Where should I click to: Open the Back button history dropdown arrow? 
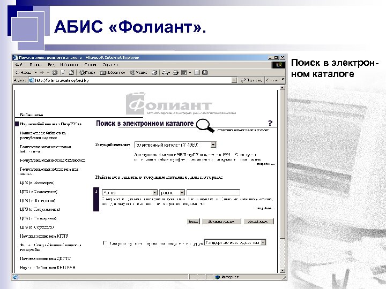pos(36,72)
